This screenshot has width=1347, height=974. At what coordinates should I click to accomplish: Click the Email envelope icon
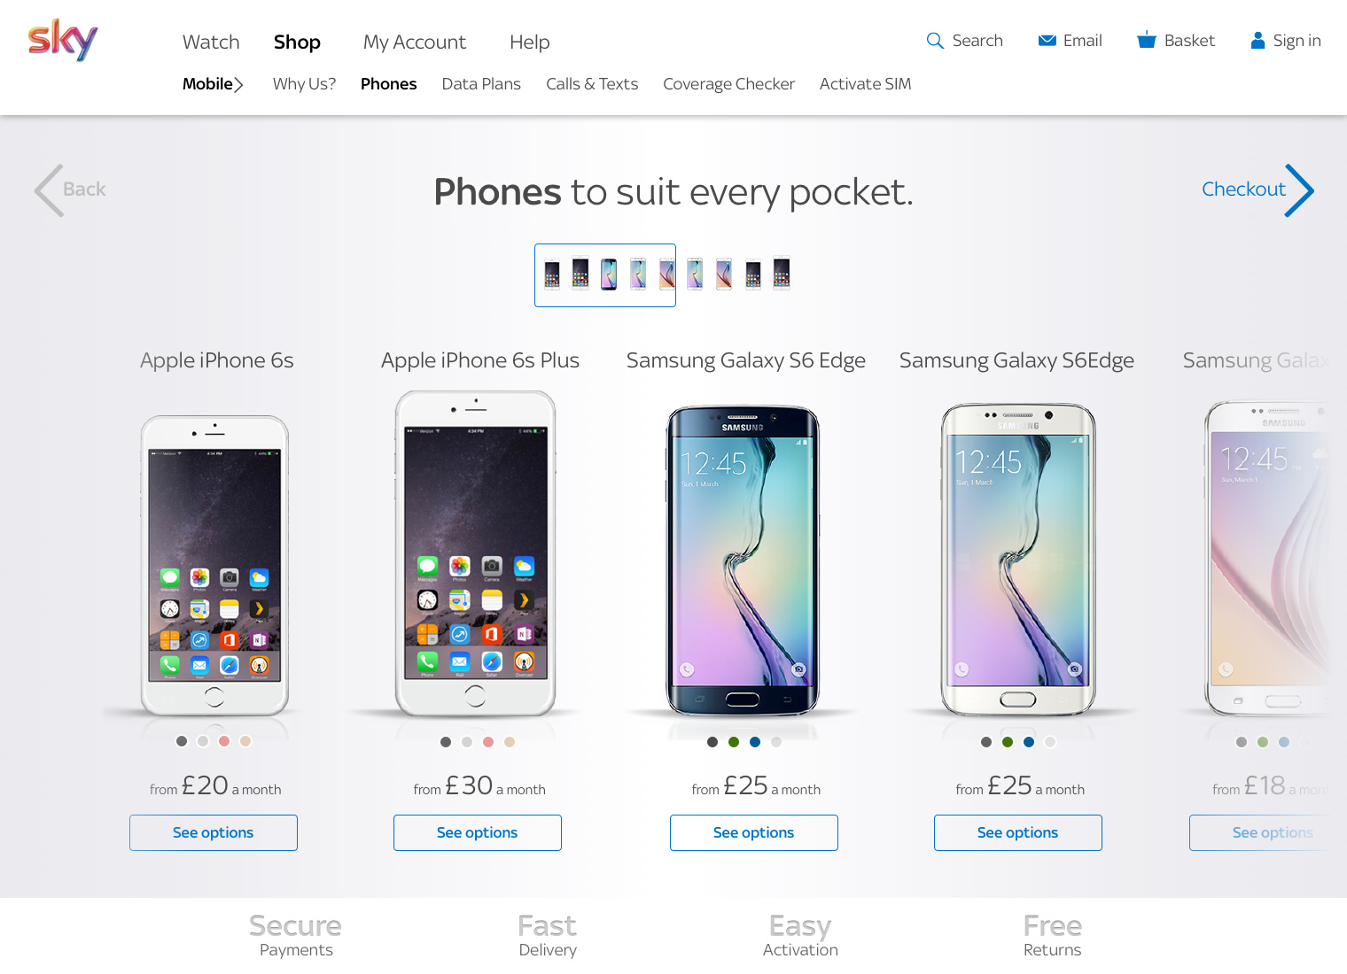tap(1047, 41)
